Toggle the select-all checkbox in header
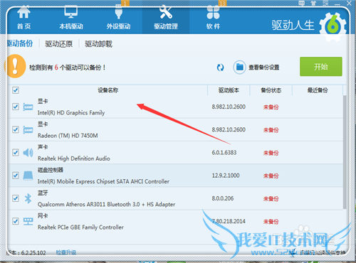The height and width of the screenshot is (263, 356). pyautogui.click(x=16, y=90)
